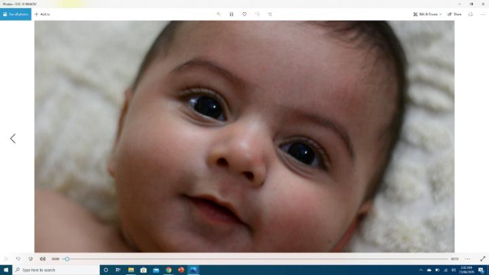The width and height of the screenshot is (489, 275).
Task: Open See all photos view
Action: pos(16,14)
